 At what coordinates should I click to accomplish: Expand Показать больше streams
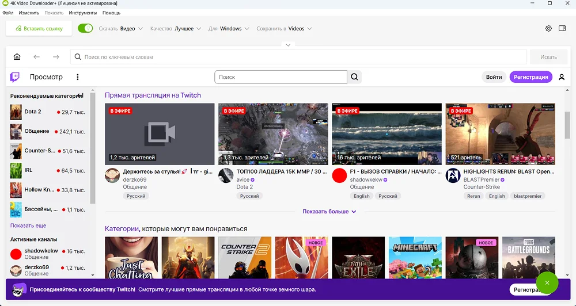click(x=329, y=212)
